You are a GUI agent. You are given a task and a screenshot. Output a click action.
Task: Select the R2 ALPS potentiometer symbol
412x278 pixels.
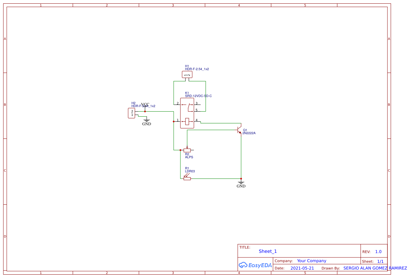point(187,150)
